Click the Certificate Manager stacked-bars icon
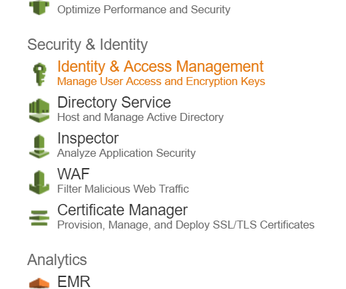Image resolution: width=346 pixels, height=289 pixels. pyautogui.click(x=39, y=218)
